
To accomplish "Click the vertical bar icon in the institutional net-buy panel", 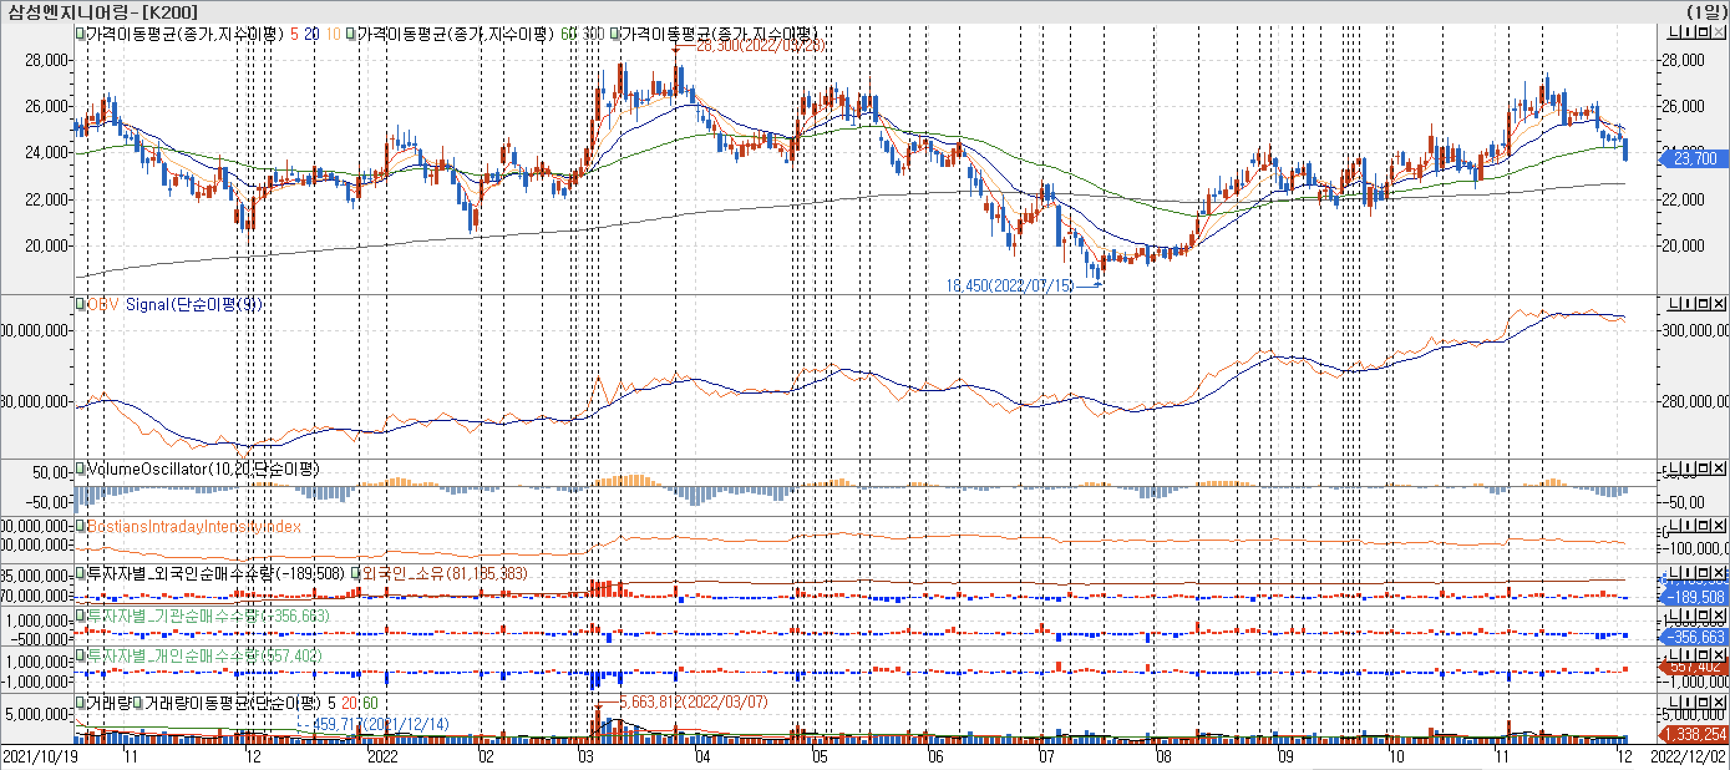I will [1688, 616].
